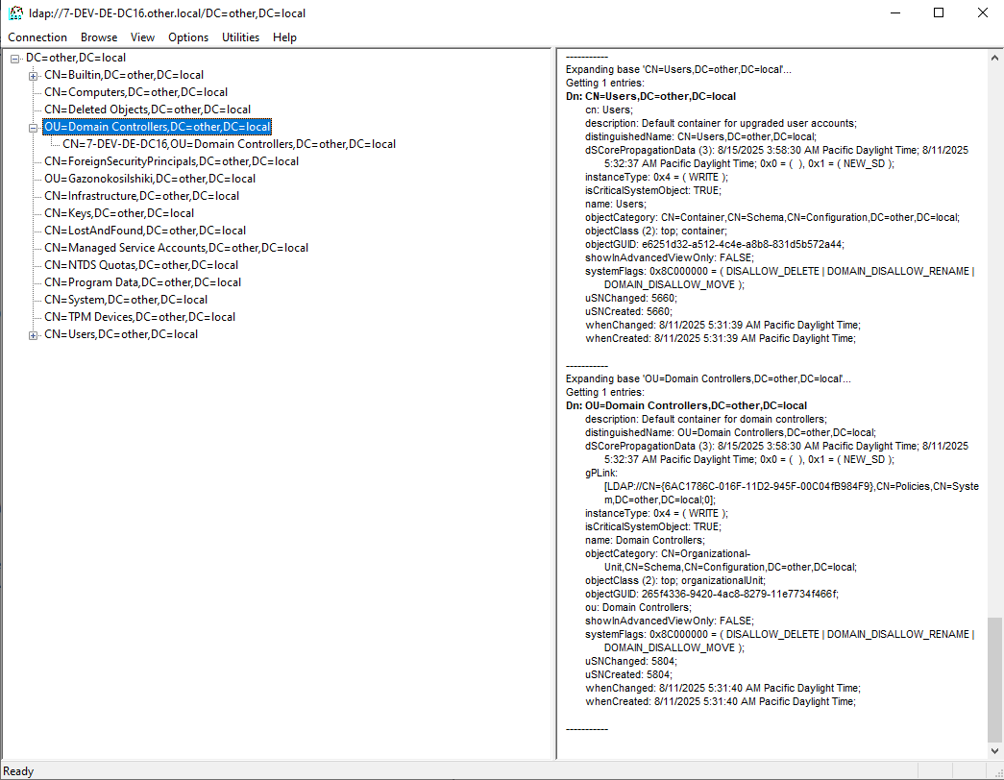1004x780 pixels.
Task: Click 'uSNChanged: 5660' line
Action: (630, 298)
